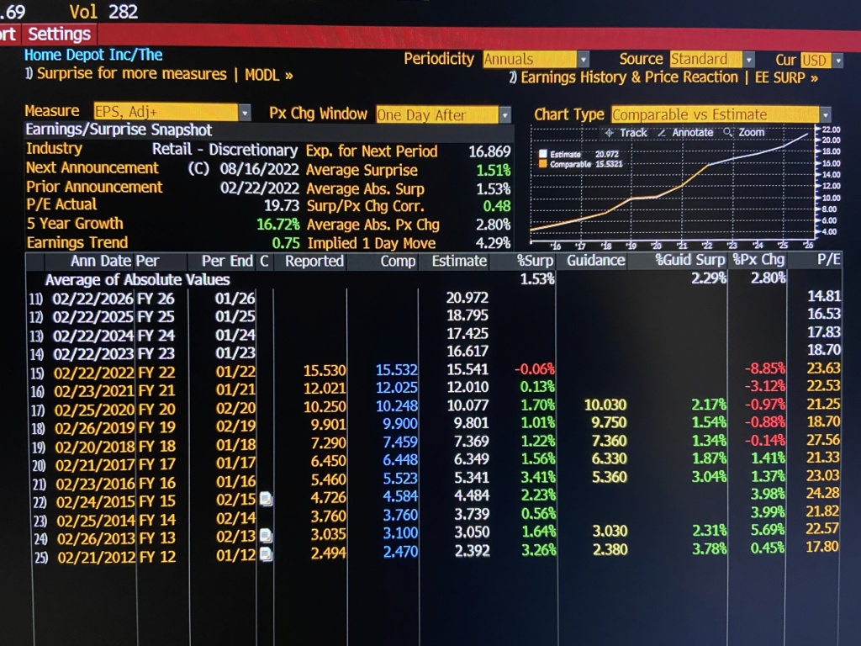Activate the chart Annotate pencil tool
The width and height of the screenshot is (861, 646).
tap(686, 132)
